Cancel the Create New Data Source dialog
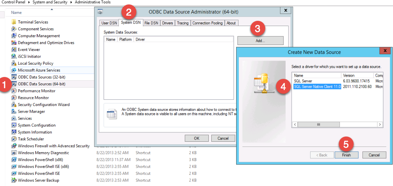This screenshot has height=186, width=393. point(374,155)
